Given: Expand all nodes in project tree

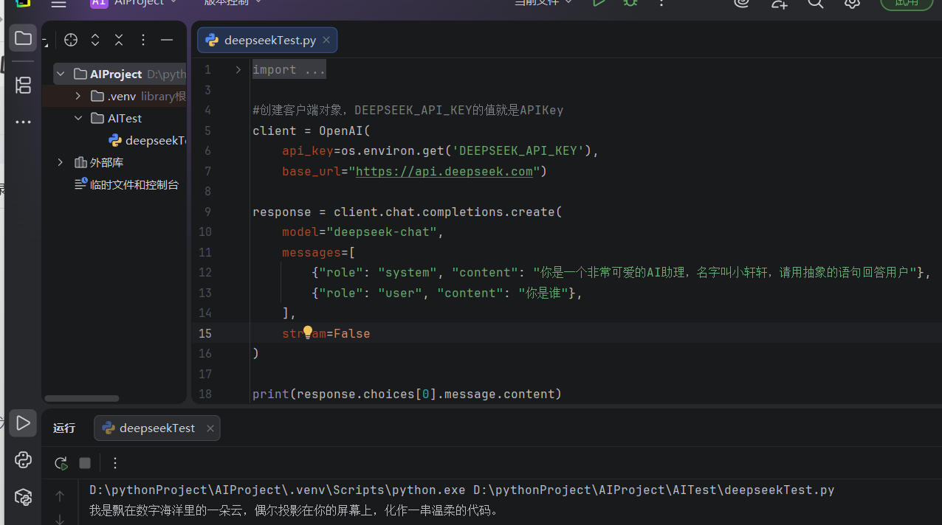Looking at the screenshot, I should (95, 40).
